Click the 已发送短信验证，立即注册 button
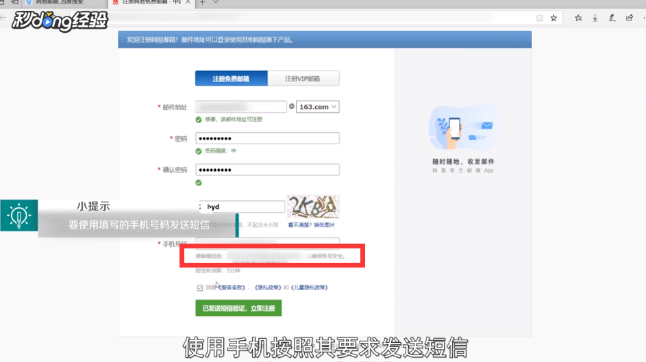Image resolution: width=646 pixels, height=362 pixels. (x=238, y=308)
